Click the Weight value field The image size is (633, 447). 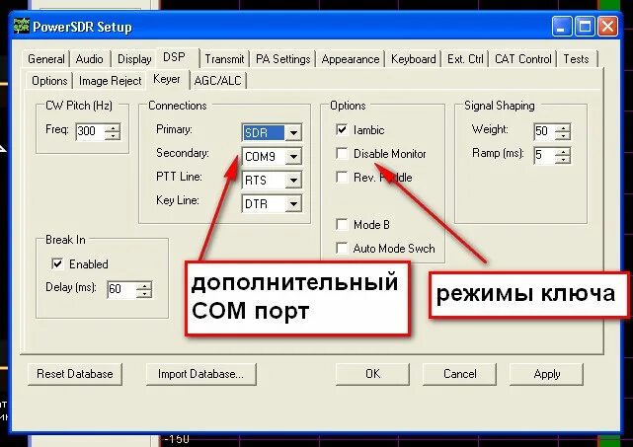544,131
